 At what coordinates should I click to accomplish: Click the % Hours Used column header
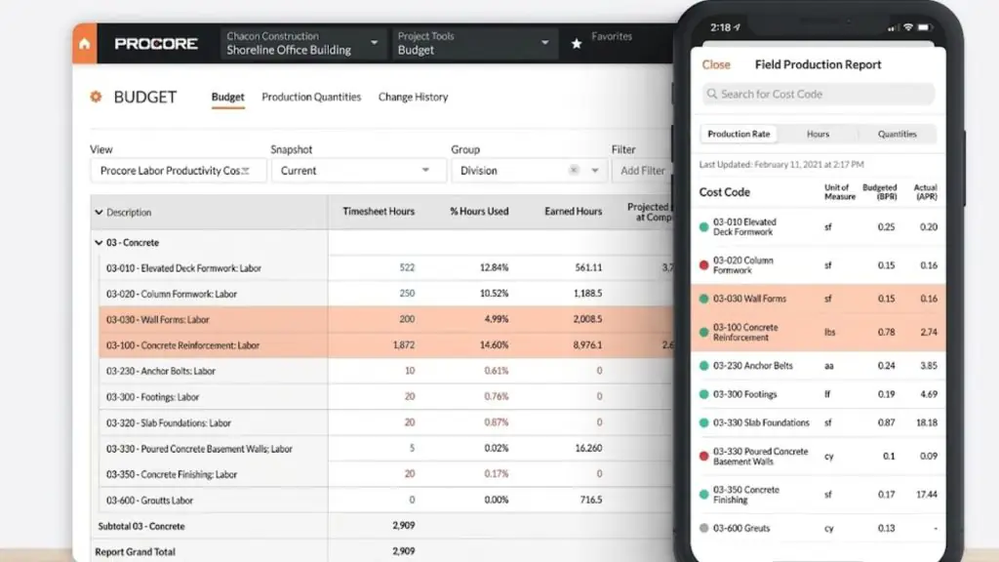479,212
